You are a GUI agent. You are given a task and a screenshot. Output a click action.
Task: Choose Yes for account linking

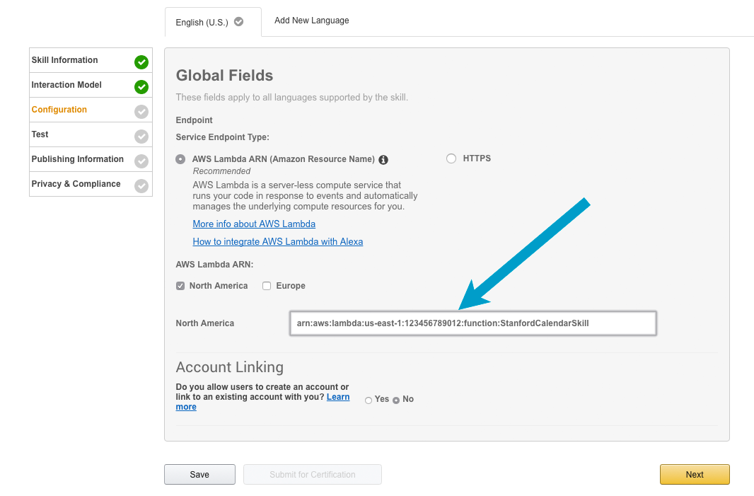point(369,400)
